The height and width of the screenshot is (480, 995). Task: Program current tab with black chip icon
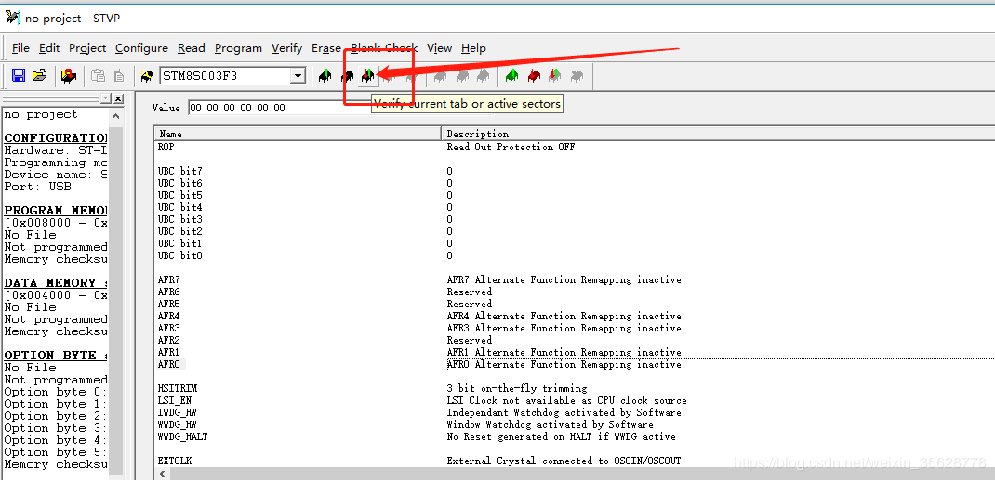coord(347,76)
